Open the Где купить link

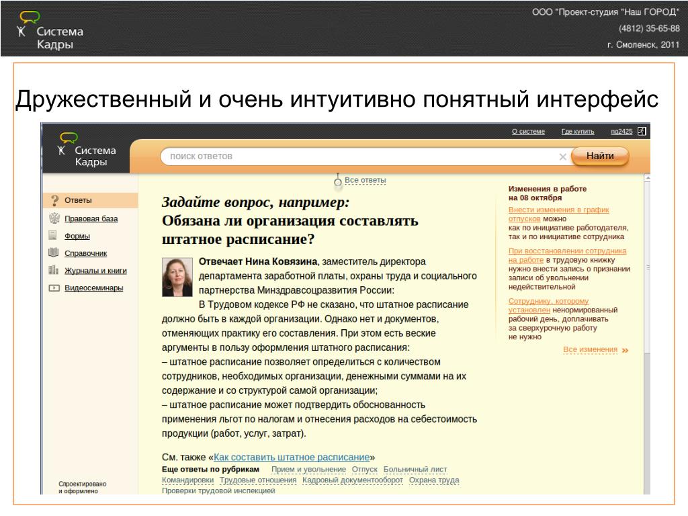coord(577,131)
